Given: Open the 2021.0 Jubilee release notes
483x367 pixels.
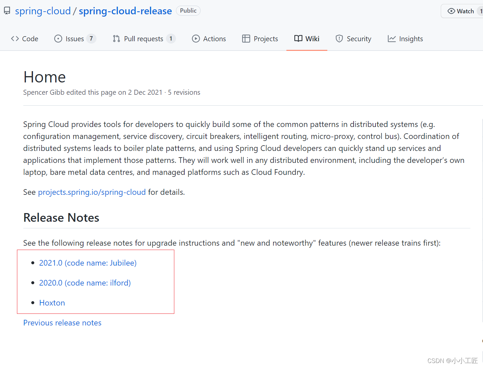Looking at the screenshot, I should coord(88,263).
